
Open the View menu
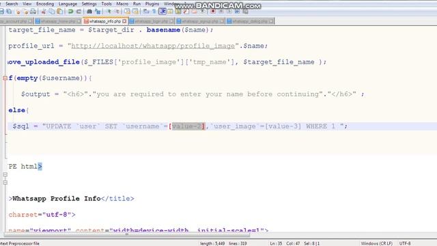[x=27, y=4]
